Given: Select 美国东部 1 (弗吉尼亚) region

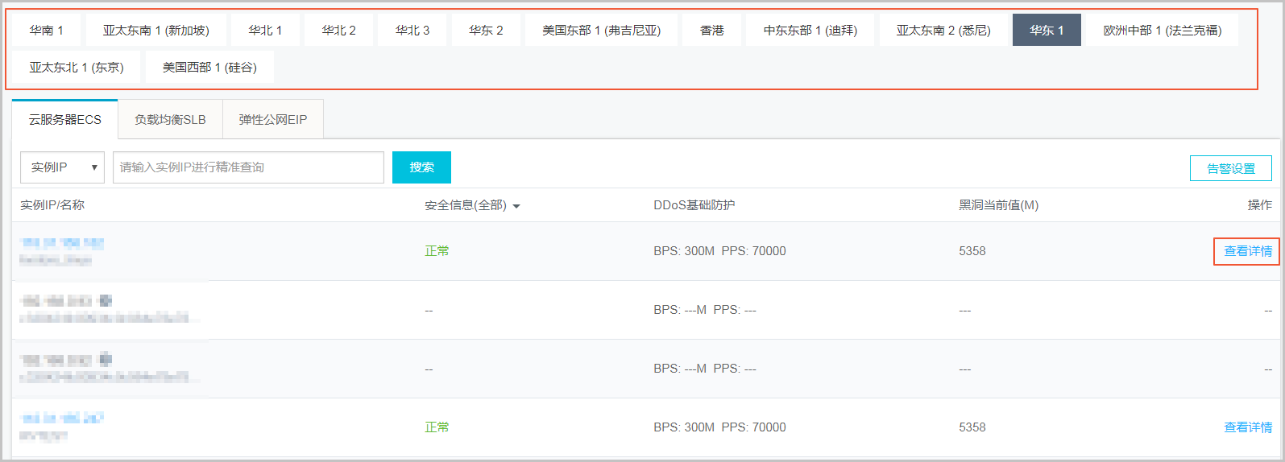Looking at the screenshot, I should point(601,31).
